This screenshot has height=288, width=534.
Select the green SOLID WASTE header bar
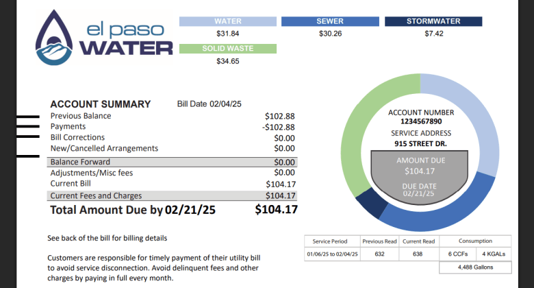pos(227,49)
